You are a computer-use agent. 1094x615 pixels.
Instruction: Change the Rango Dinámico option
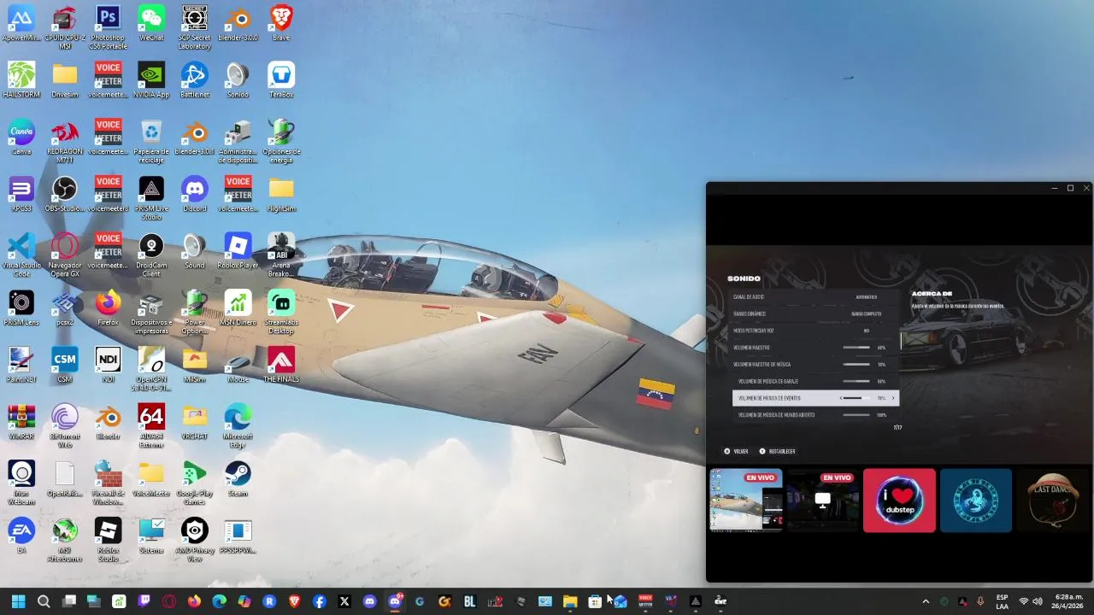pos(815,313)
